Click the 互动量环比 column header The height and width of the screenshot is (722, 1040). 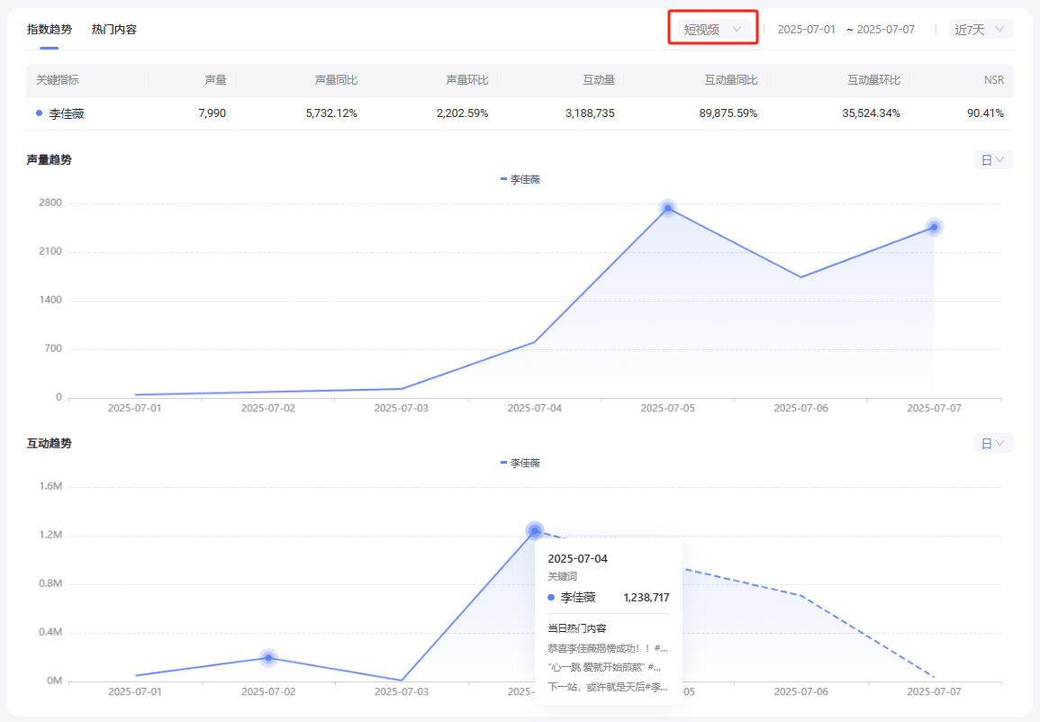click(873, 79)
